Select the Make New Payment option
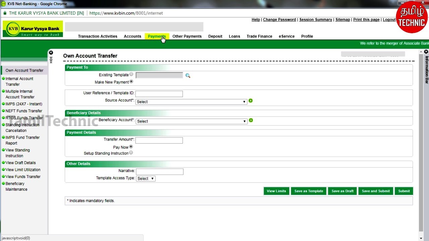 131,81
